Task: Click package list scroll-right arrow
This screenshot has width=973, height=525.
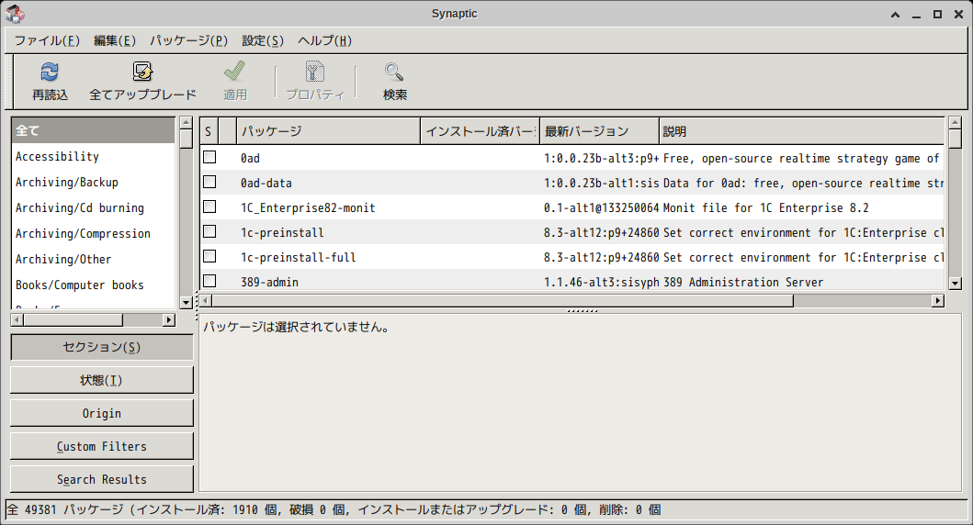Action: pyautogui.click(x=938, y=301)
